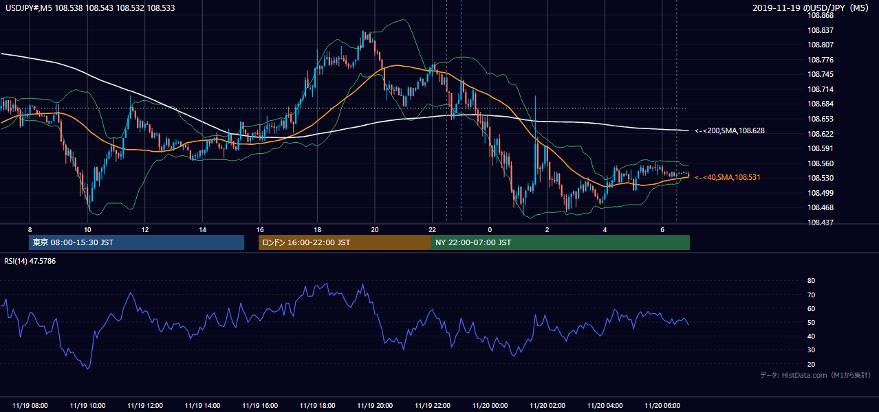Click the 108.468 price axis label
The image size is (879, 412).
pos(822,207)
